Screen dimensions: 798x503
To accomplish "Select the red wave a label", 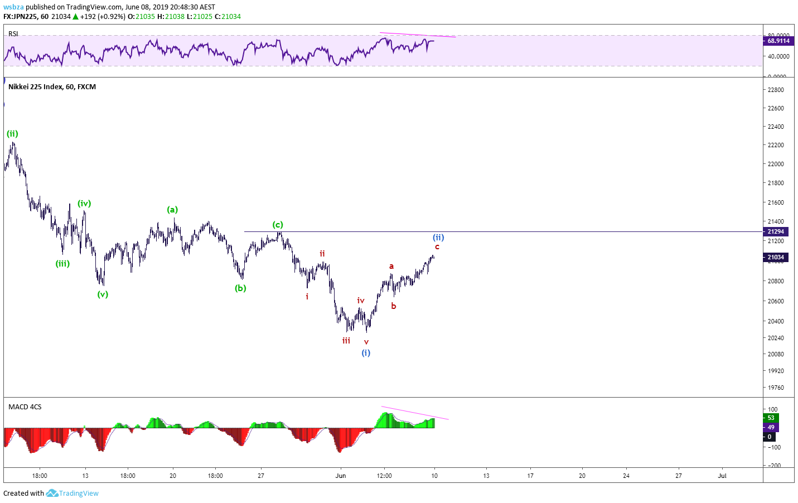I will [x=391, y=267].
